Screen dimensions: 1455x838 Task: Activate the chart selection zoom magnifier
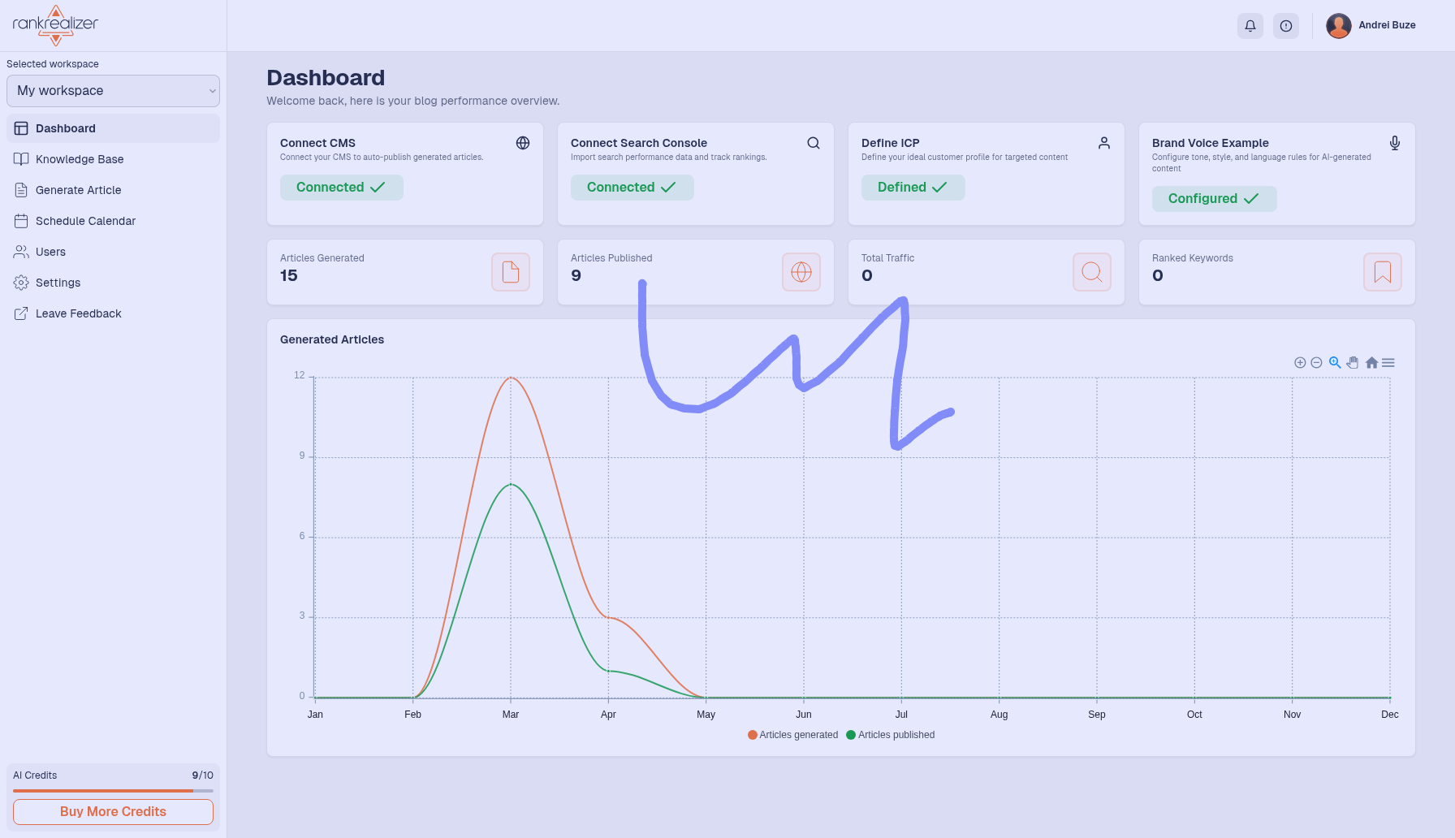[x=1335, y=363]
